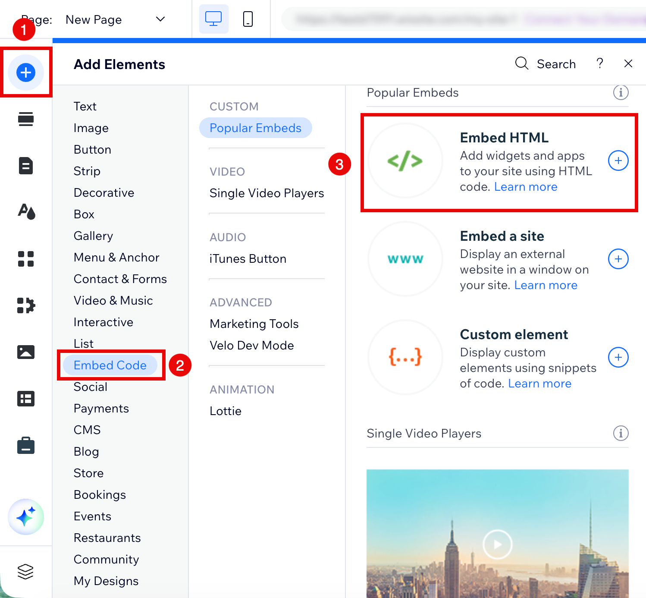Click the help question mark icon

click(x=599, y=63)
